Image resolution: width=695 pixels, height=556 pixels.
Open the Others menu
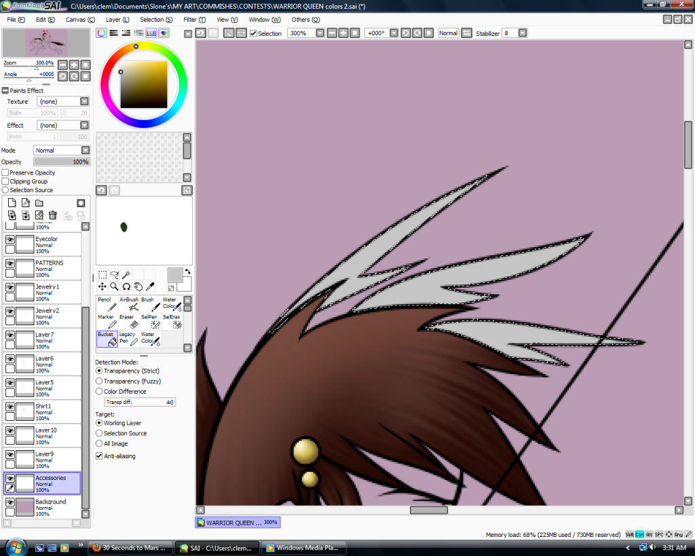(x=305, y=20)
